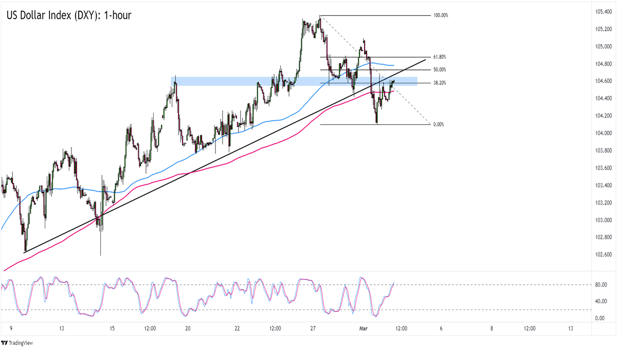This screenshot has height=347, width=617.
Task: Select the 100.00% Fibonacci level label
Action: point(441,15)
